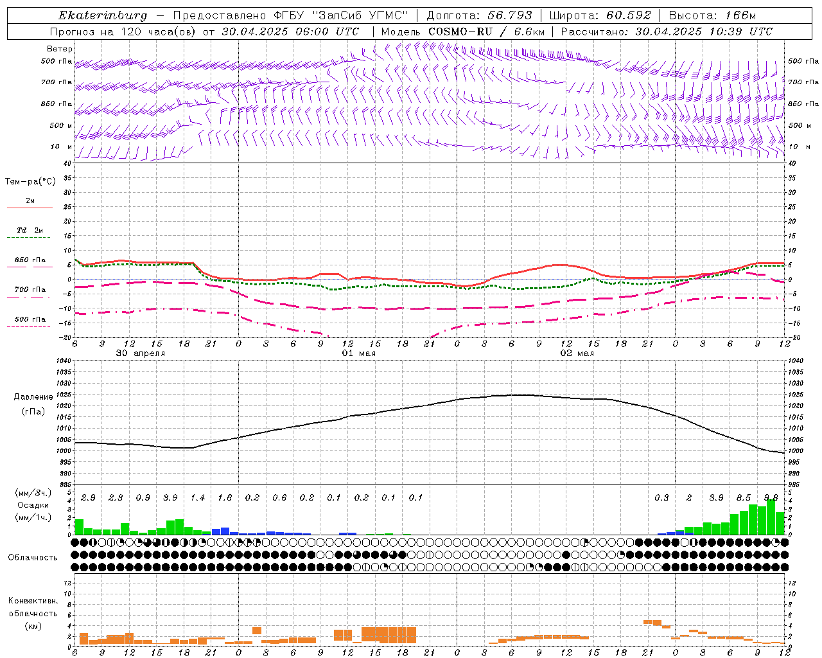Click the 'Высота: 166м' value
The width and height of the screenshot is (822, 658).
tap(713, 15)
